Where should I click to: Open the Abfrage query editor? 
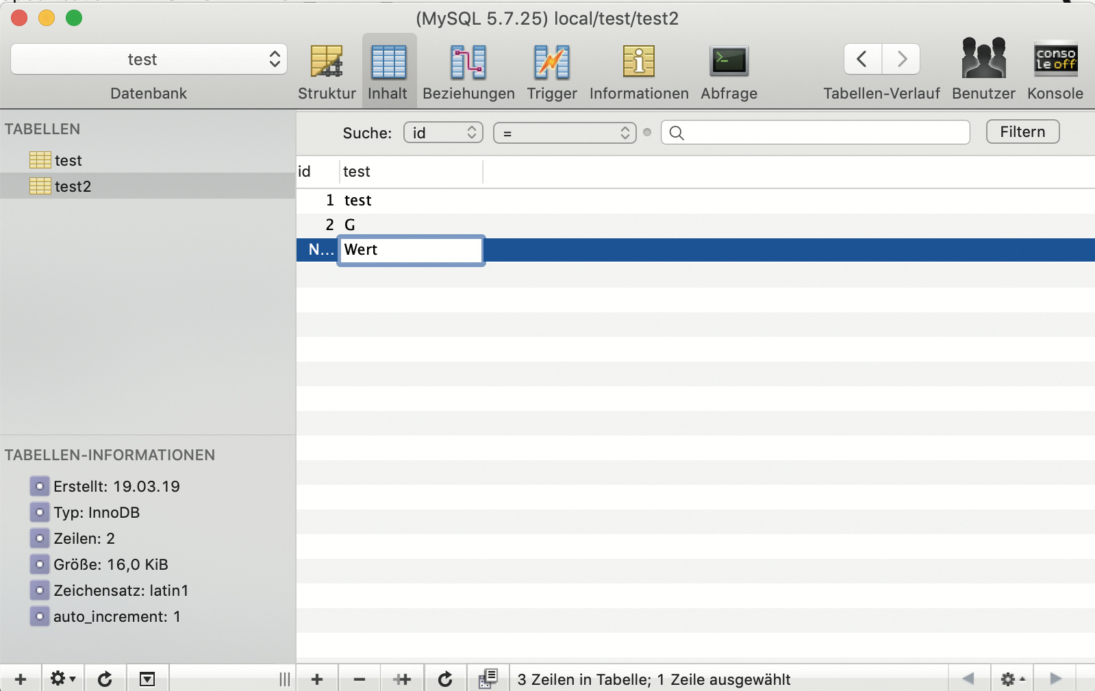pos(729,71)
